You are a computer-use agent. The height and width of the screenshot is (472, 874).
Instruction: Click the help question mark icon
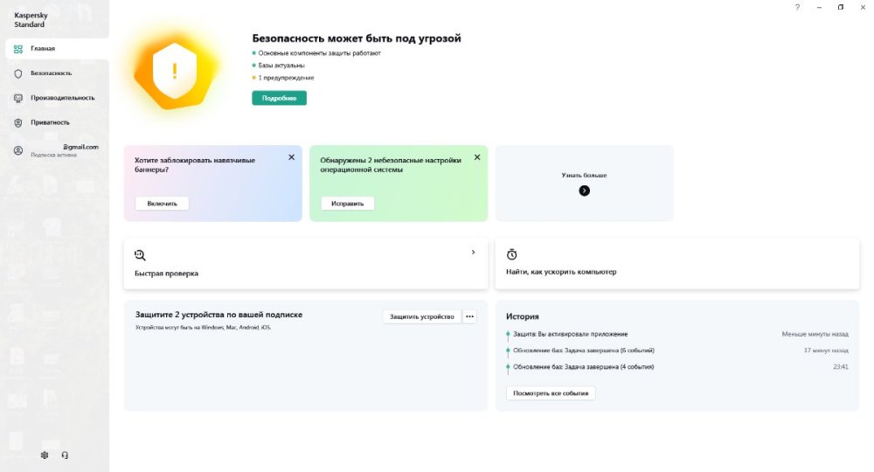click(x=797, y=7)
